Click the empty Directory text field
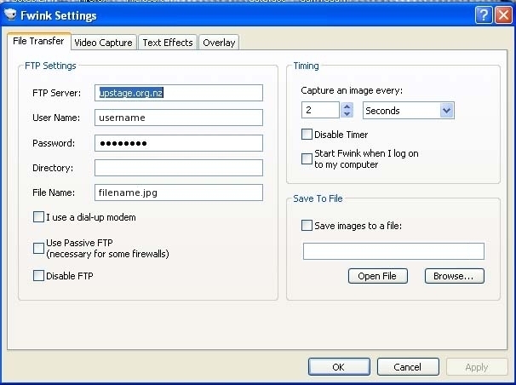 click(178, 168)
